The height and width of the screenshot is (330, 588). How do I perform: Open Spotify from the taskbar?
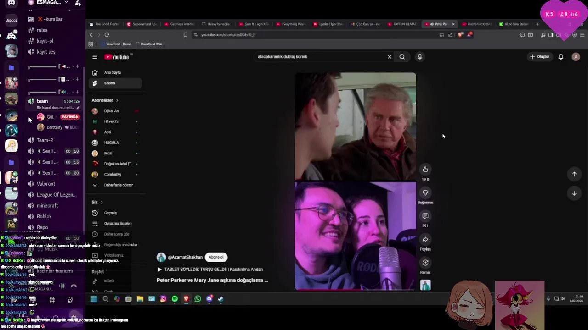(175, 299)
